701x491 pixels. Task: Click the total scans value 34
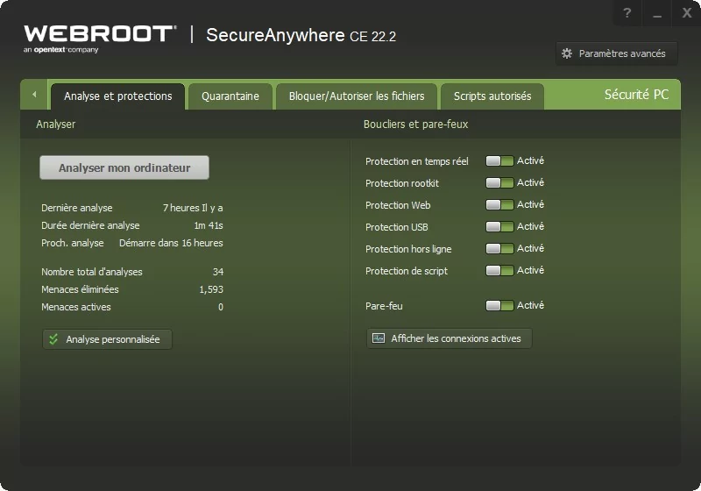click(x=218, y=272)
